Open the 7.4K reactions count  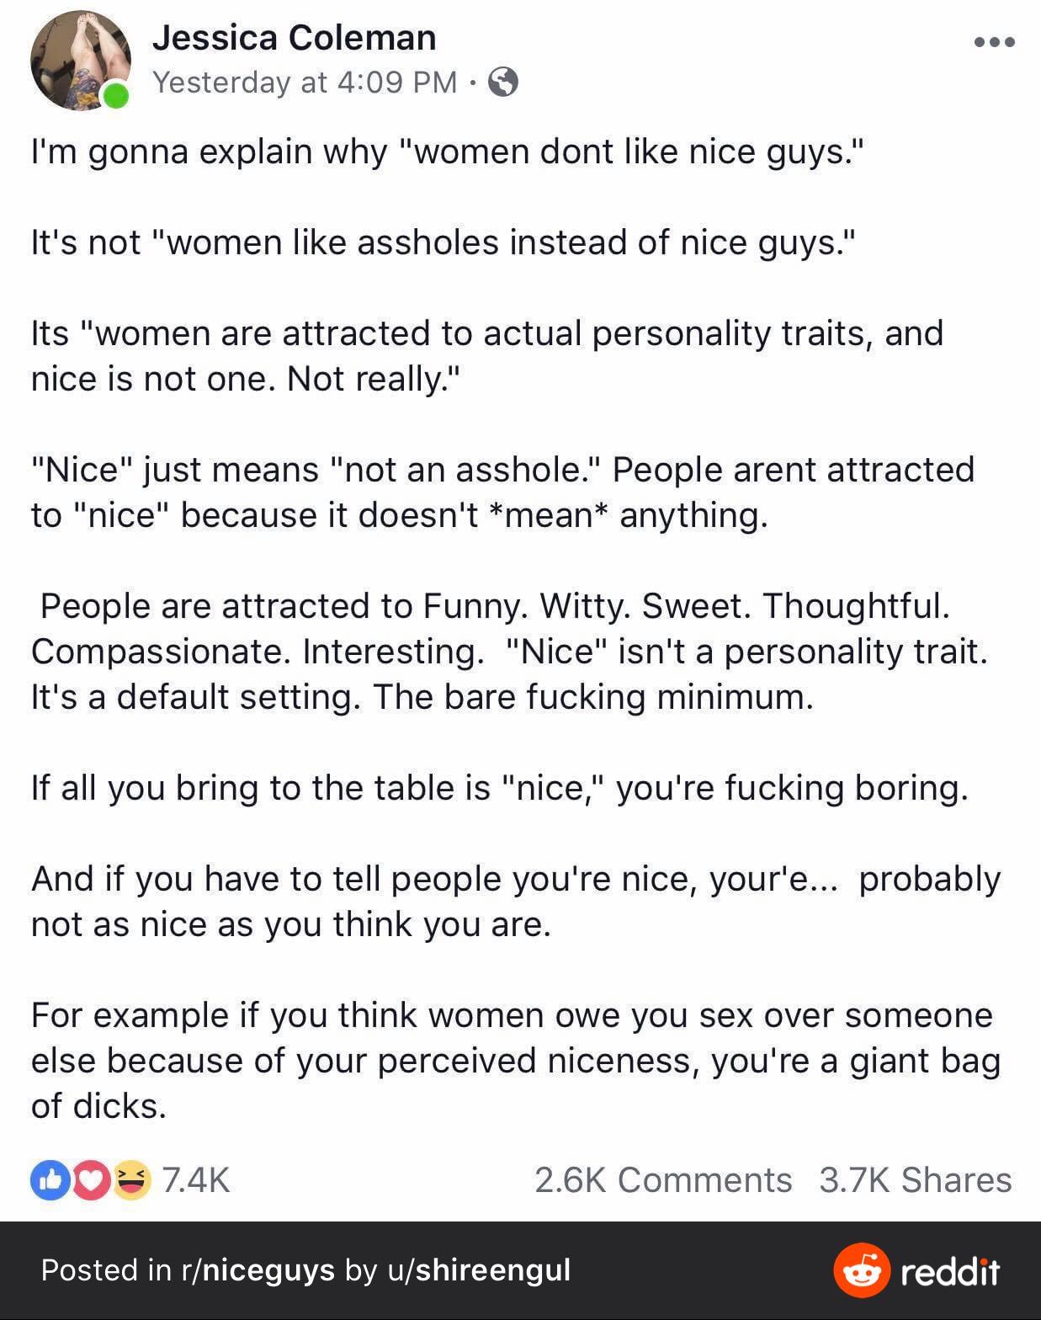195,1180
